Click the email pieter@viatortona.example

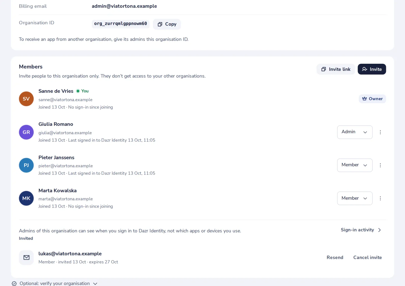[66, 166]
